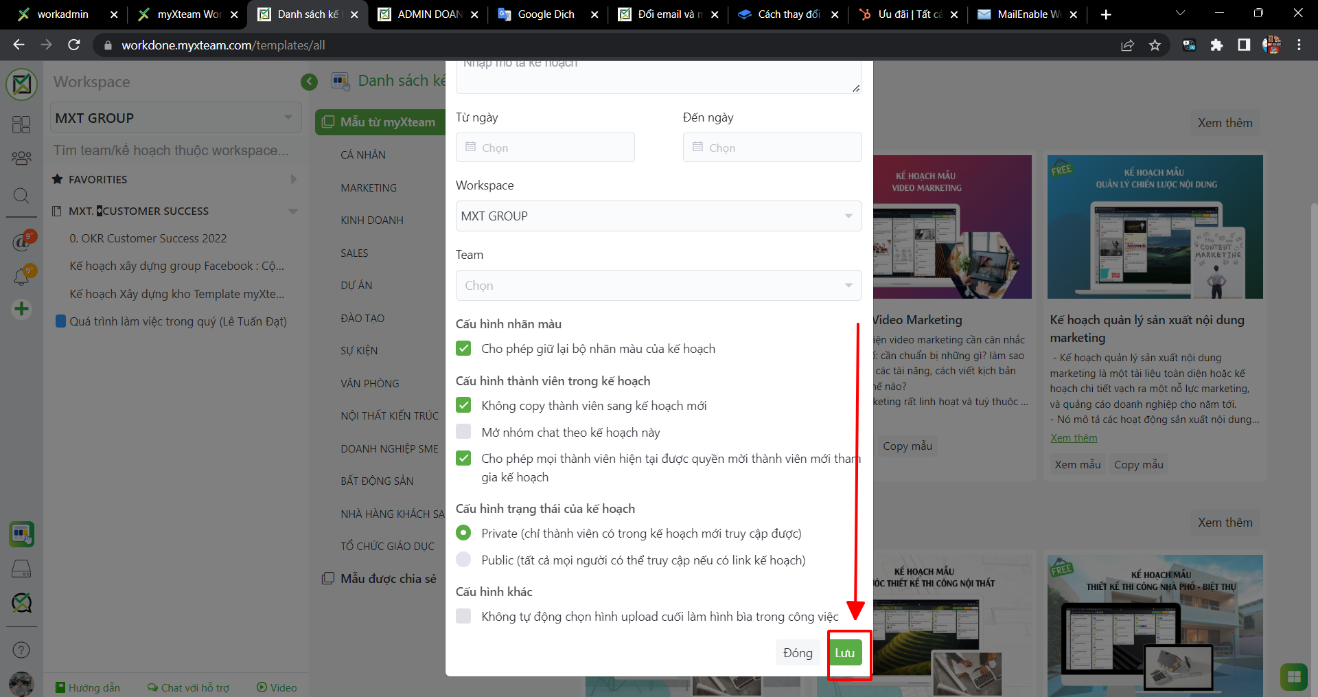The width and height of the screenshot is (1318, 697).
Task: Click the 'Từ ngày' date field
Action: [x=545, y=148]
